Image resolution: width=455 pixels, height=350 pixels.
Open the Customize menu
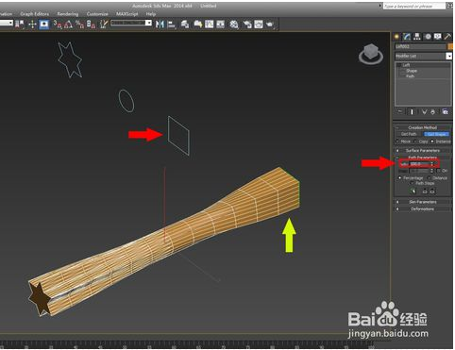pyautogui.click(x=97, y=14)
